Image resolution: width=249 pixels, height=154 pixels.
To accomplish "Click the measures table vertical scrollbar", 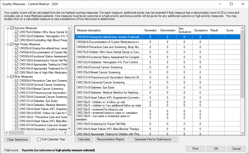I will 243,81.
